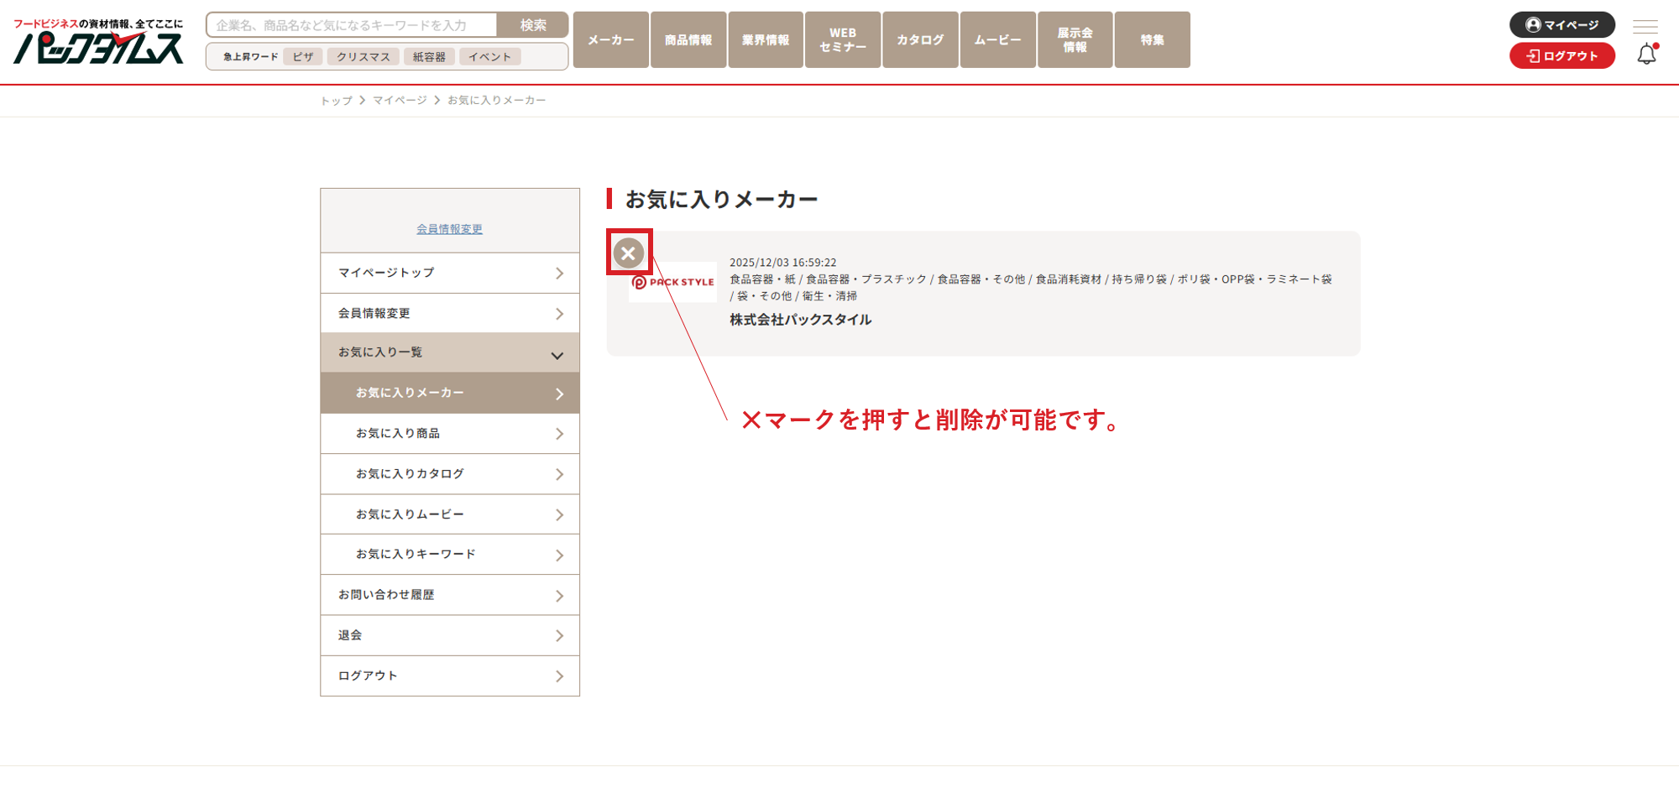
Task: Collapse the お気に入り一覧 sidebar section
Action: (450, 353)
